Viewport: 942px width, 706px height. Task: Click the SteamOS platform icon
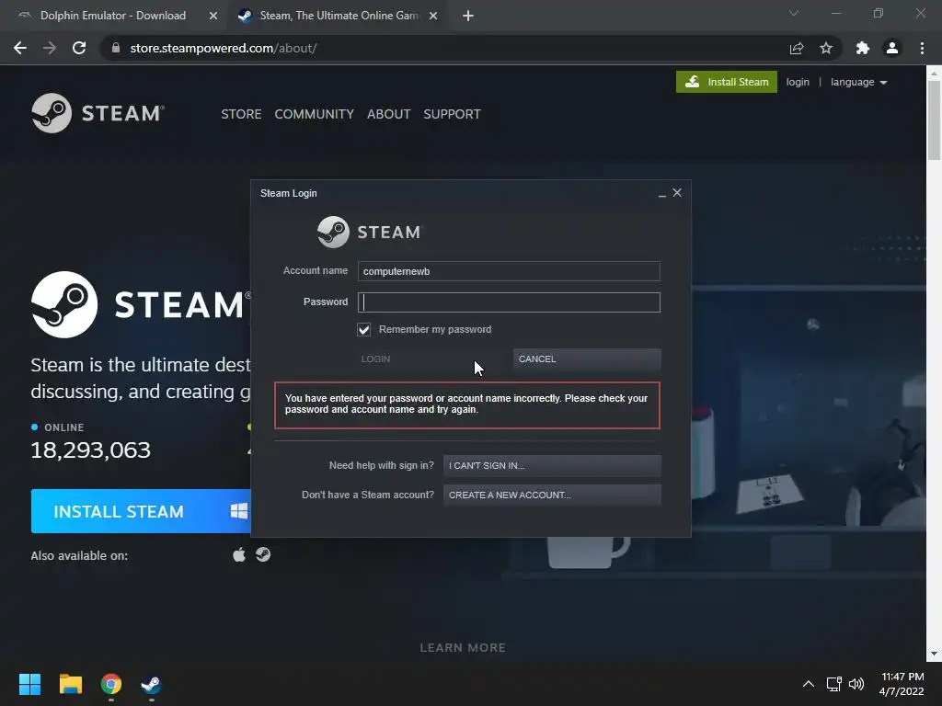tap(263, 554)
